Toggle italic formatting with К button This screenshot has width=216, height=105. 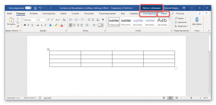(28, 25)
